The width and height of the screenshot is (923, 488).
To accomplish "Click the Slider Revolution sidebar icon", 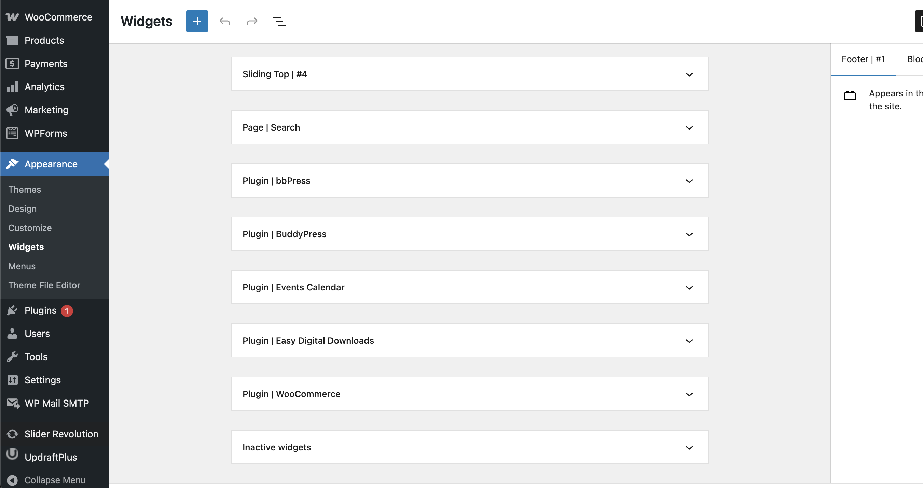I will click(12, 434).
